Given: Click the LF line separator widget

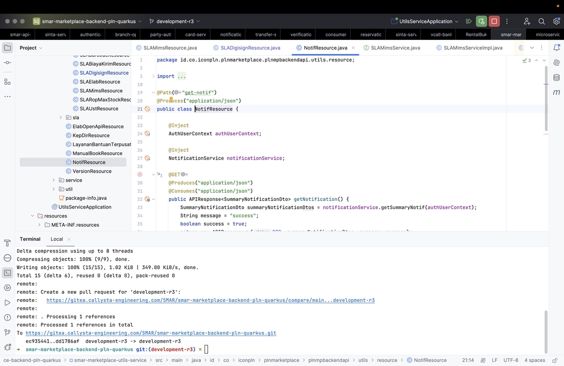Looking at the screenshot, I should pyautogui.click(x=495, y=360).
